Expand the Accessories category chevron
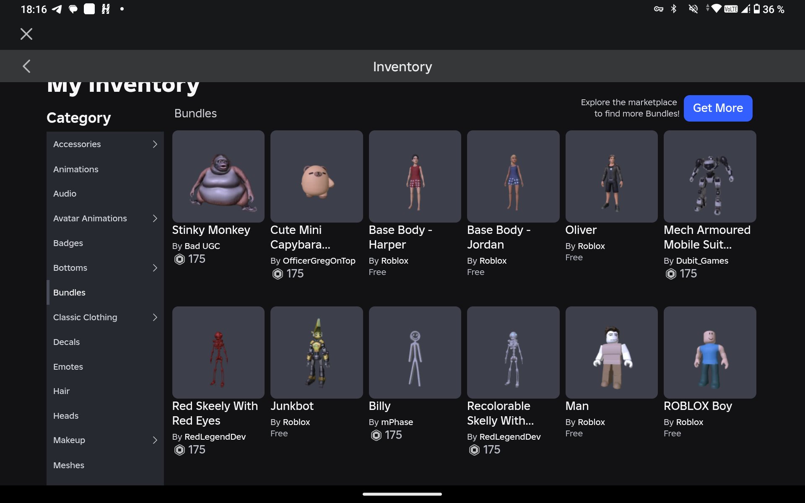805x503 pixels. 155,144
